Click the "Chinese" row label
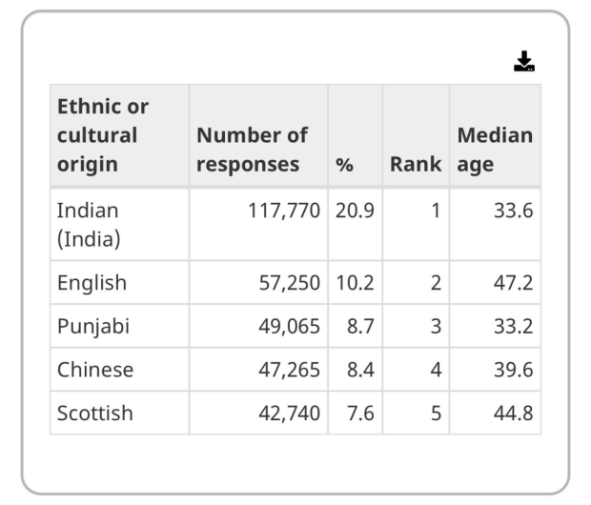 click(x=95, y=370)
